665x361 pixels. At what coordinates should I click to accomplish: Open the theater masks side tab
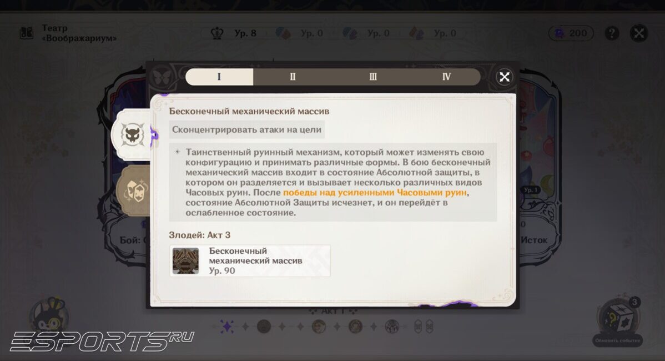[x=133, y=190]
